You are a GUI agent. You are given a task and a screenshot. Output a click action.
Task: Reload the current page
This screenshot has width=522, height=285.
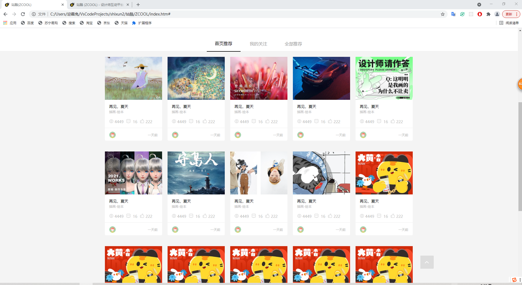[x=23, y=14]
